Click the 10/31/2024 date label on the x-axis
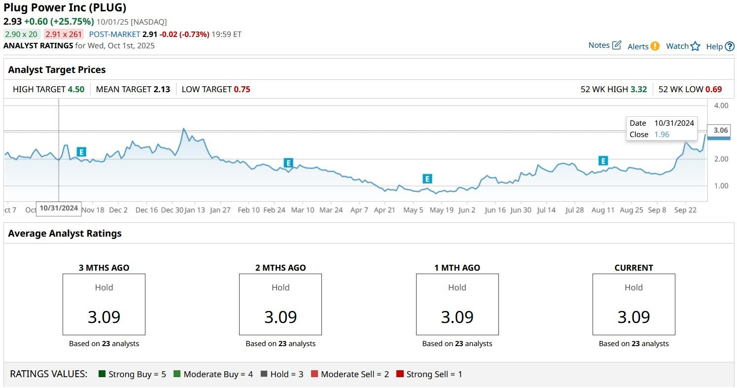Image resolution: width=737 pixels, height=388 pixels. tap(59, 208)
